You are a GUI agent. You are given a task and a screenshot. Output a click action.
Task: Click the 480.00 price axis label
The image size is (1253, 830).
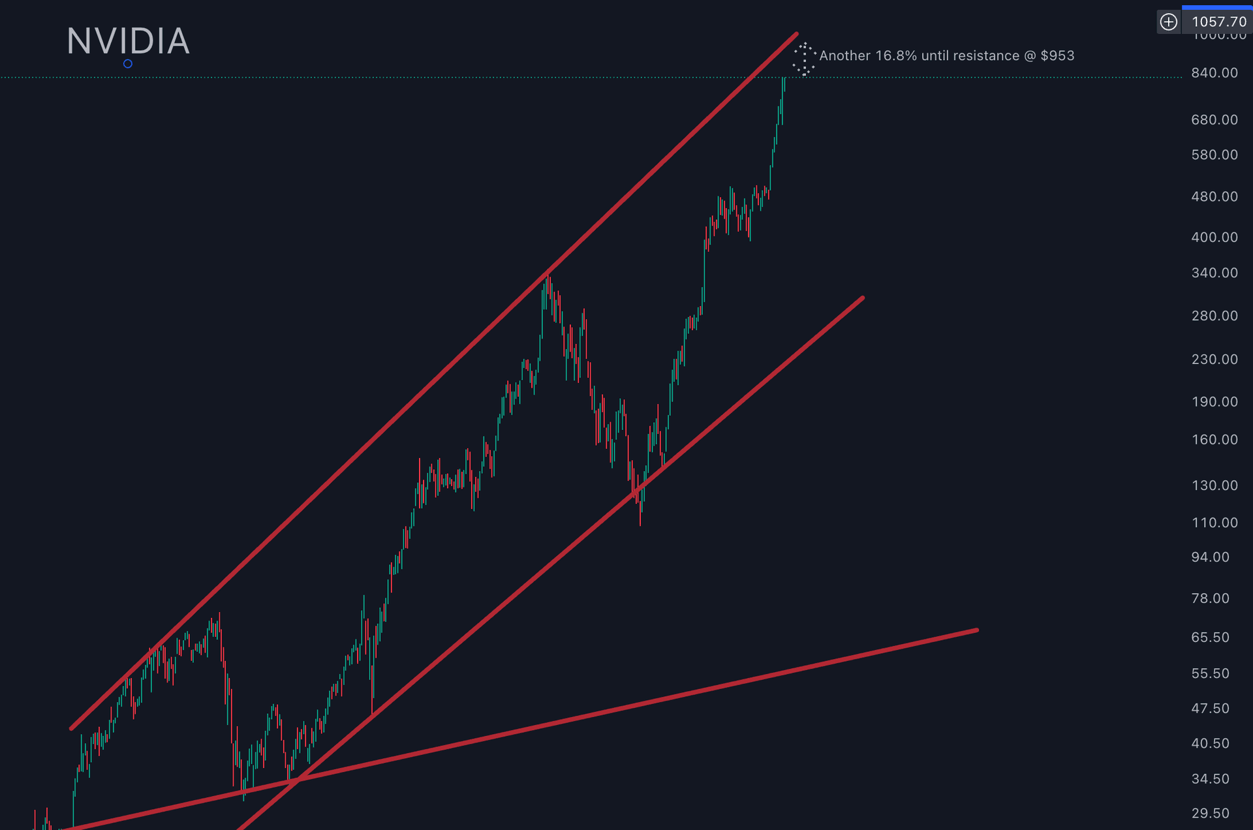(x=1214, y=197)
